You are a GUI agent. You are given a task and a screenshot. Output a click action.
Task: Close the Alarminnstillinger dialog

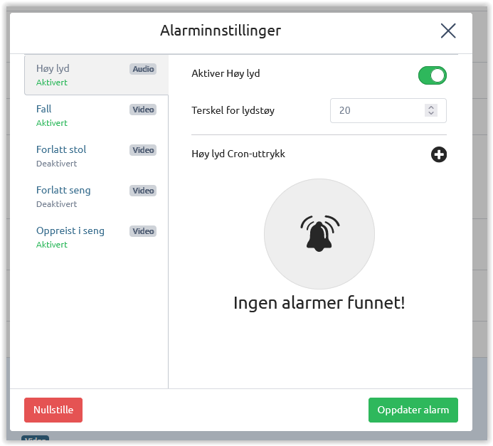tap(448, 31)
